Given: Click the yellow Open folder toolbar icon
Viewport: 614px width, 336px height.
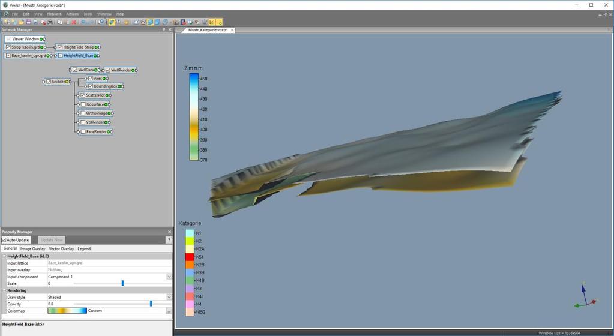Looking at the screenshot, I should click(x=21, y=22).
